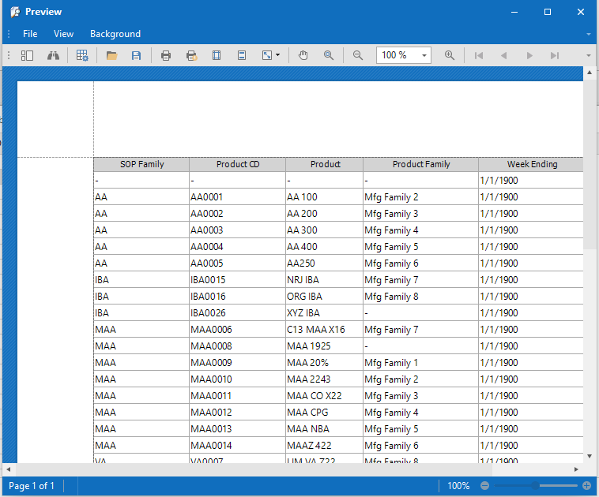
Task: Click the vertical scrollbar down arrow
Action: coord(590,456)
